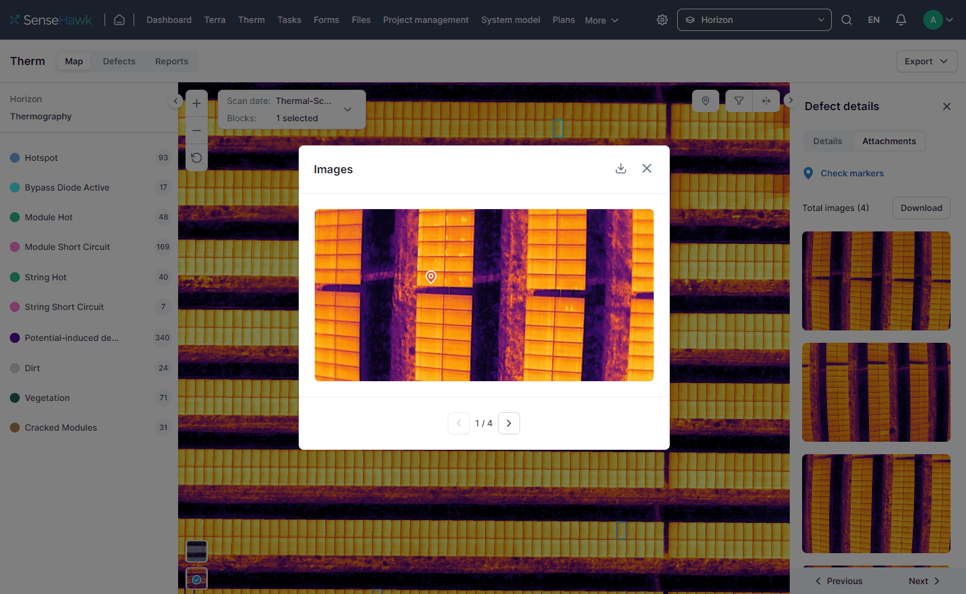Open the Export dropdown
Image resolution: width=966 pixels, height=594 pixels.
coord(927,61)
